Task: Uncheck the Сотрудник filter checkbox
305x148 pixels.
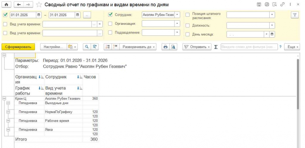Action: 110,15
